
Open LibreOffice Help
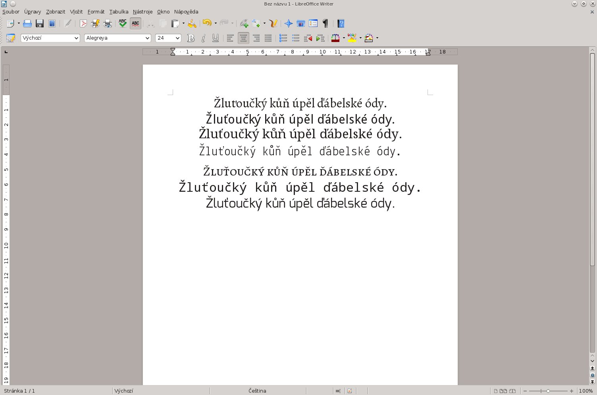tap(341, 24)
